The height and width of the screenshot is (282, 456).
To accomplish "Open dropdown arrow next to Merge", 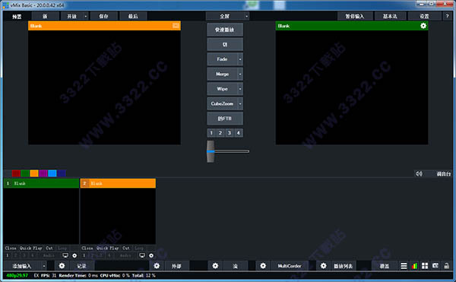I will coord(240,74).
